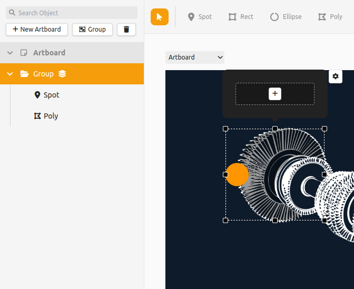Click the artboard page icon in tree
Viewport: 354px width, 289px height.
[x=24, y=53]
